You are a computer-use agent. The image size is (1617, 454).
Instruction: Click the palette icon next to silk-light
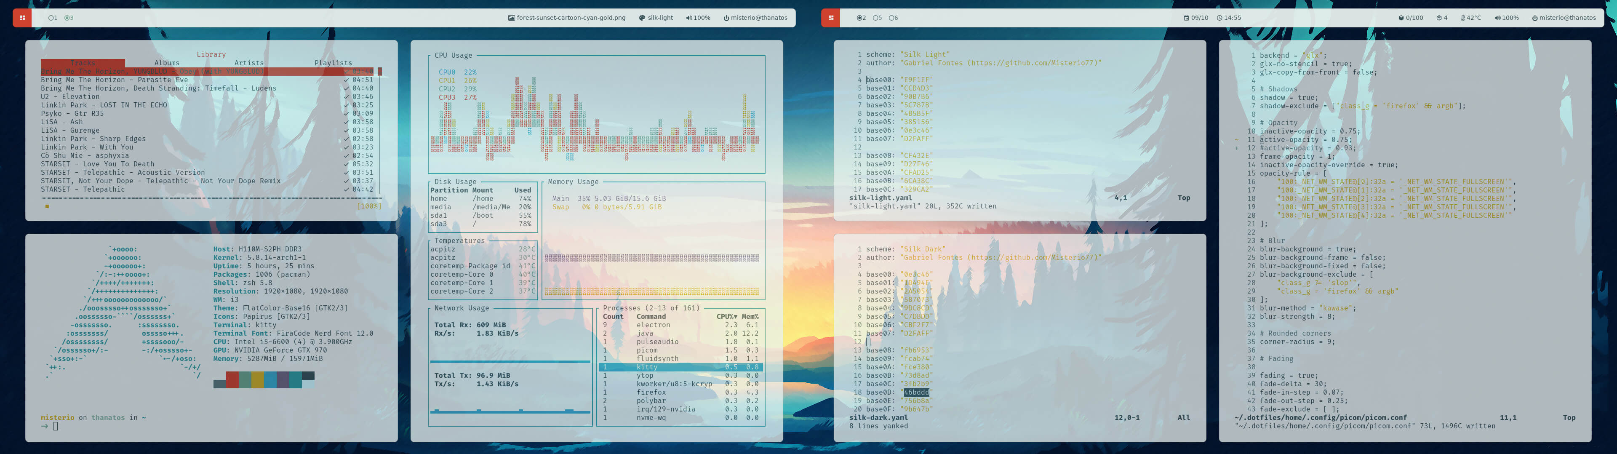(x=641, y=18)
